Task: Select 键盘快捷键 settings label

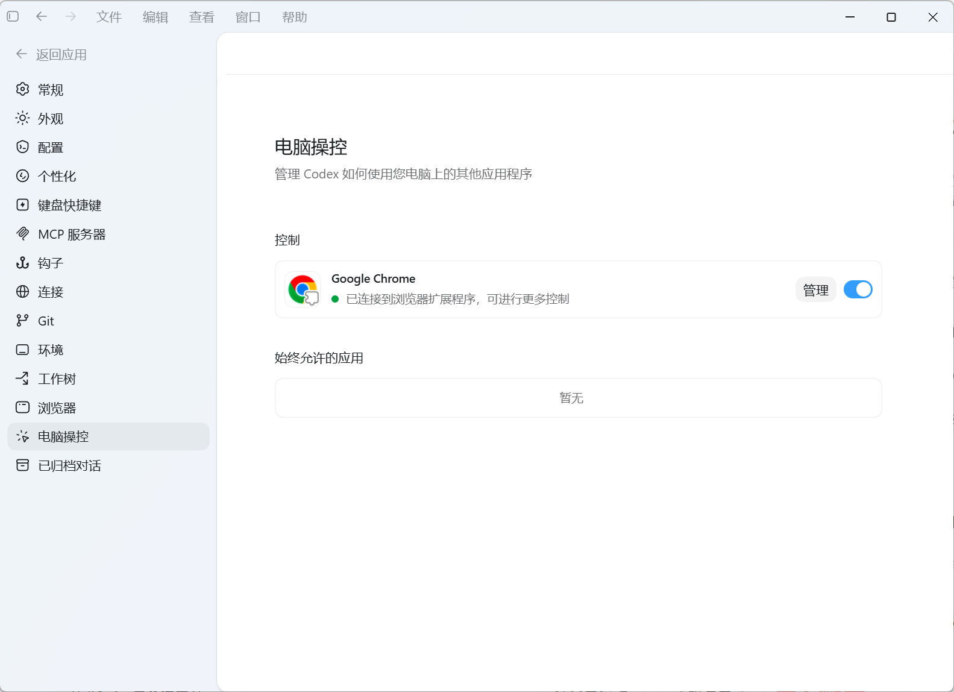Action: [70, 206]
